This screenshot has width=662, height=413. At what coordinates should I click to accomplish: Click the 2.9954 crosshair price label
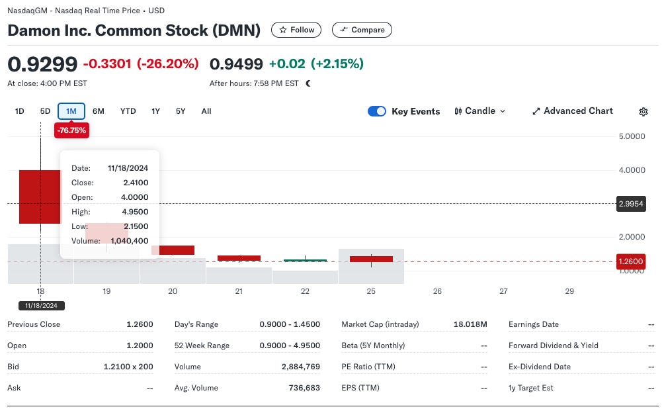631,204
